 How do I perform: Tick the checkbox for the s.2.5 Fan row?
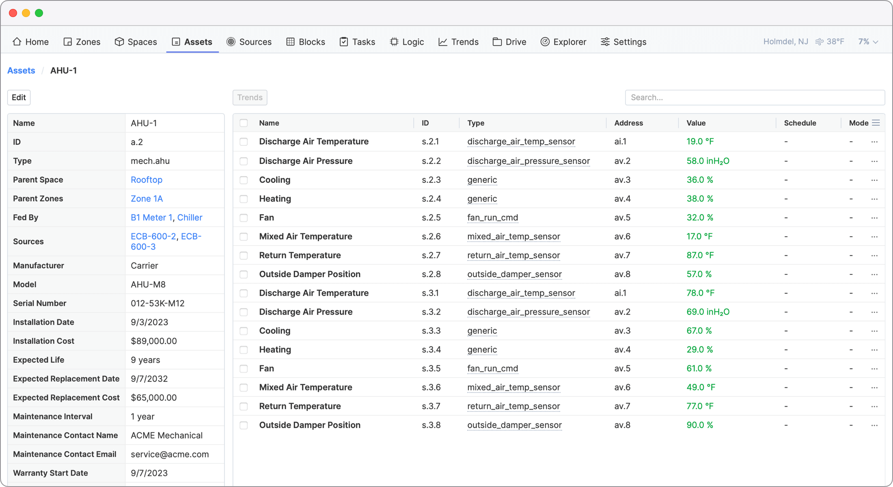click(x=244, y=218)
